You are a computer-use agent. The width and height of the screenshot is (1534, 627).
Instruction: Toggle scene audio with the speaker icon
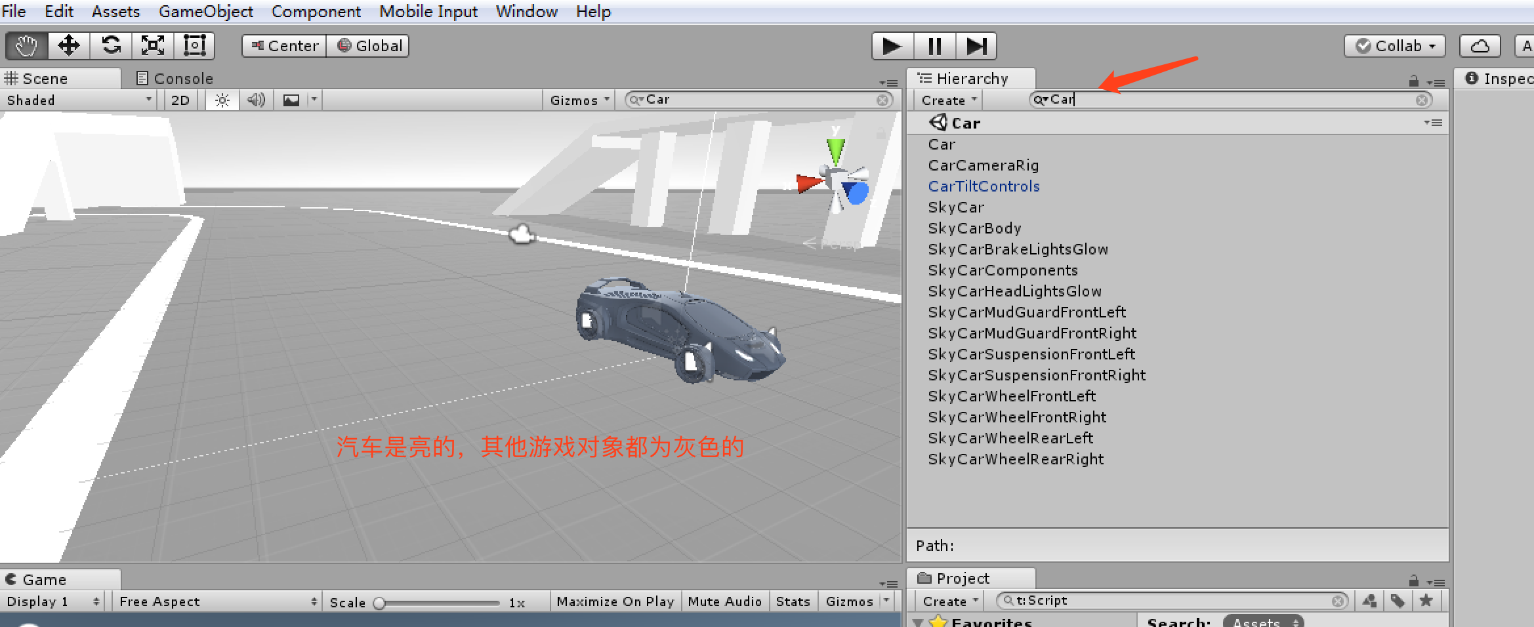click(x=256, y=100)
